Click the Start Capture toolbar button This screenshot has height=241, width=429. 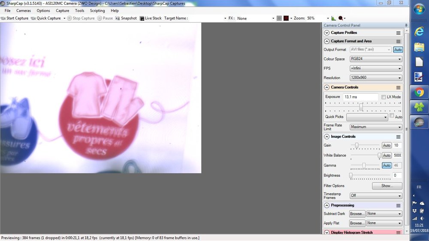(x=15, y=18)
